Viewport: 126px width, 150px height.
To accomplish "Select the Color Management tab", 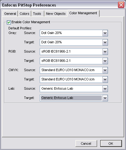I will 83,13.
